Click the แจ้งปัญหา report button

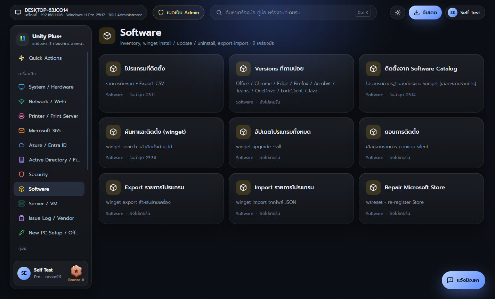[463, 280]
